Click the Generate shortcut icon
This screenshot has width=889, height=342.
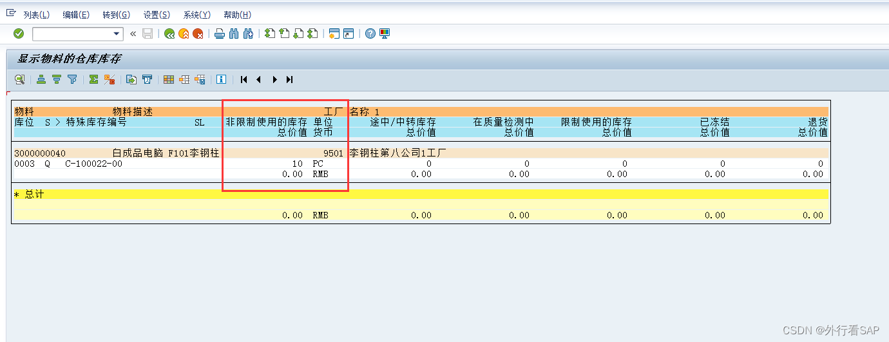click(349, 33)
